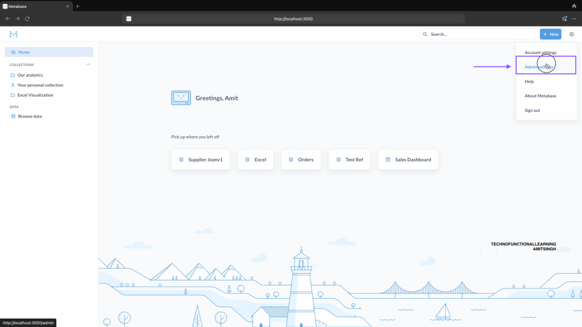Screen dimensions: 582x327
Task: Go back using browser back arrow
Action: point(7,19)
